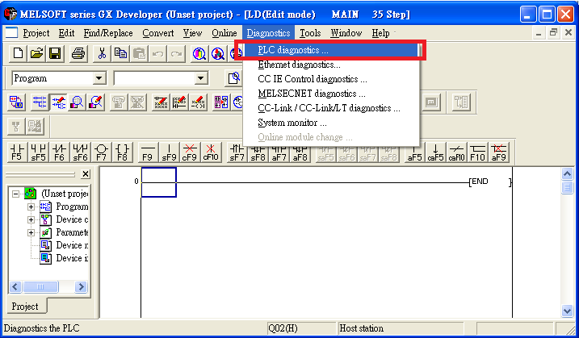Expand the Parameter tree node
579x338 pixels.
pyautogui.click(x=31, y=232)
